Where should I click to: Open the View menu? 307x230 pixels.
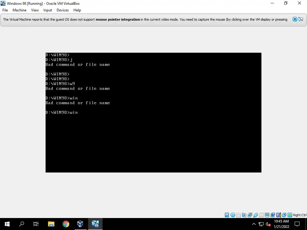click(x=35, y=10)
